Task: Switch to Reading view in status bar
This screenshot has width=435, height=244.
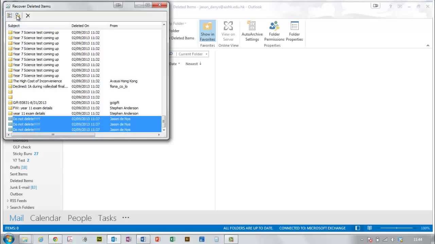Action: tap(369, 228)
